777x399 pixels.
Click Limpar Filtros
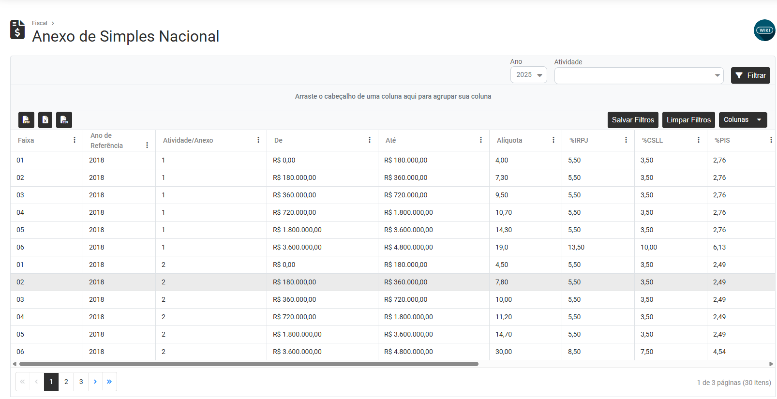coord(688,120)
